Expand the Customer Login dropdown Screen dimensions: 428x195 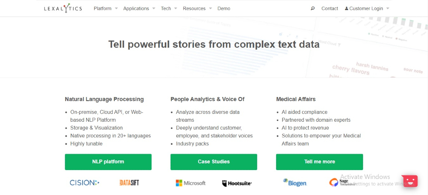pyautogui.click(x=367, y=9)
